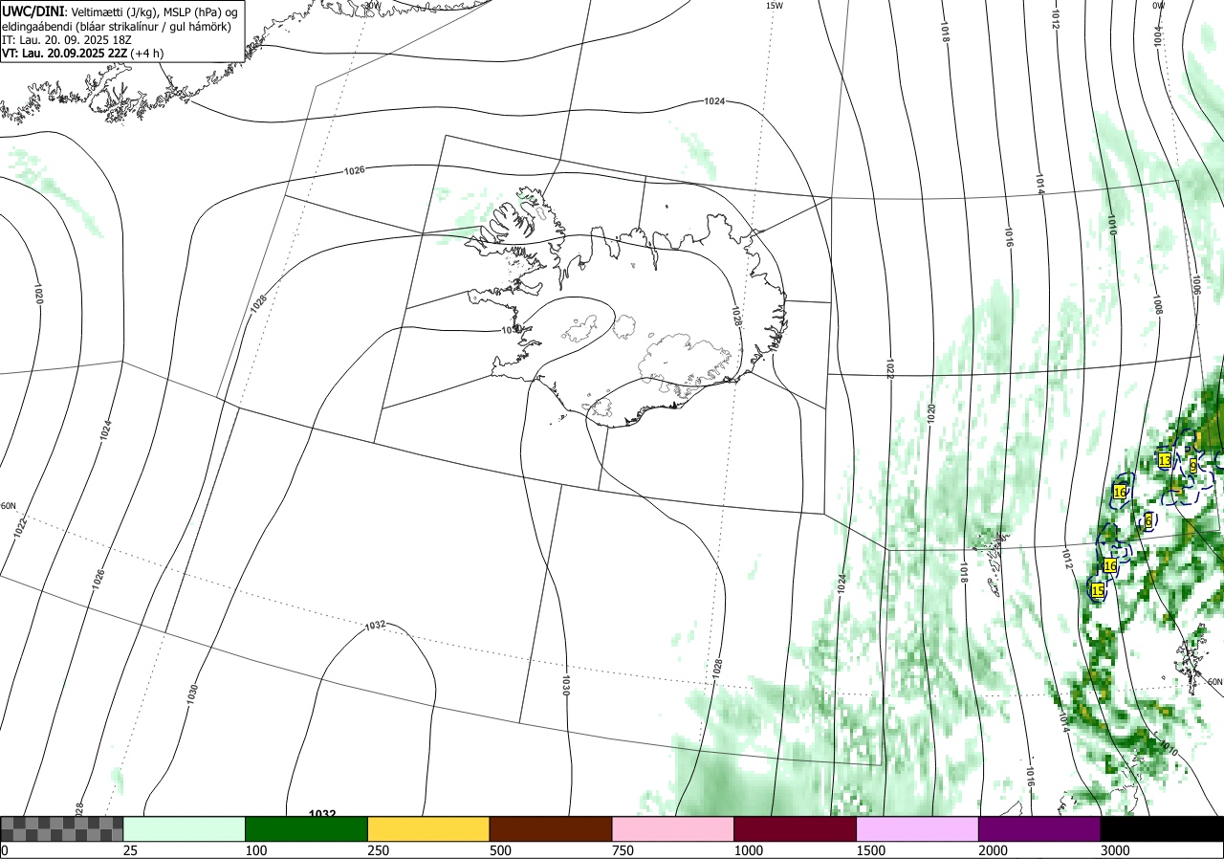Choose the yellow 250–500 legend swatch
This screenshot has height=859, width=1224.
pyautogui.click(x=428, y=828)
